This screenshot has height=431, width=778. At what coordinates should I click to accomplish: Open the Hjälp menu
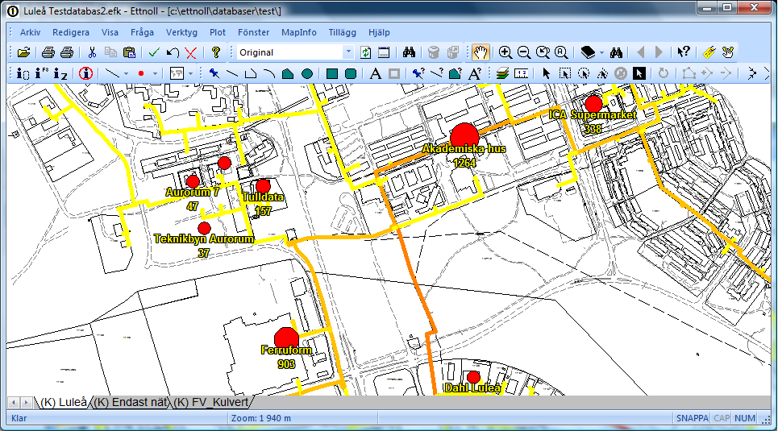point(379,32)
